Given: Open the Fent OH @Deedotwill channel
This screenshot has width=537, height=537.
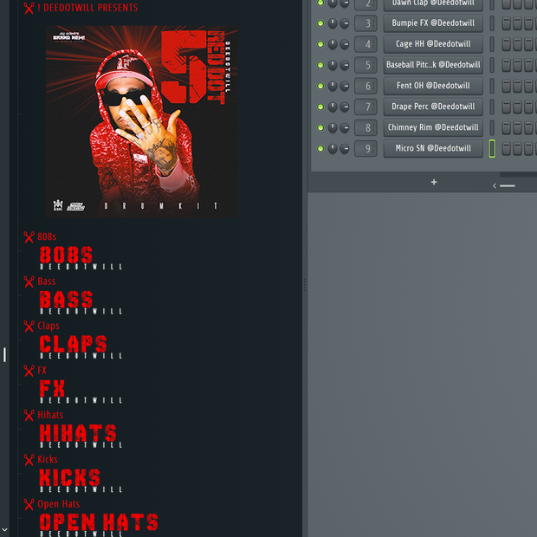Looking at the screenshot, I should point(433,86).
